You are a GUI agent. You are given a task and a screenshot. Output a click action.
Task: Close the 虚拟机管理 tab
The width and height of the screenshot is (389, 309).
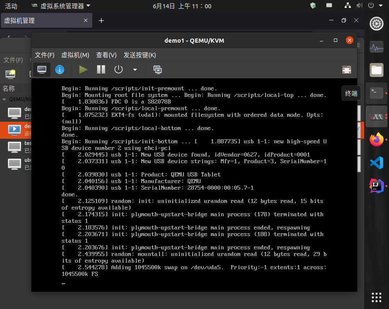pos(86,20)
